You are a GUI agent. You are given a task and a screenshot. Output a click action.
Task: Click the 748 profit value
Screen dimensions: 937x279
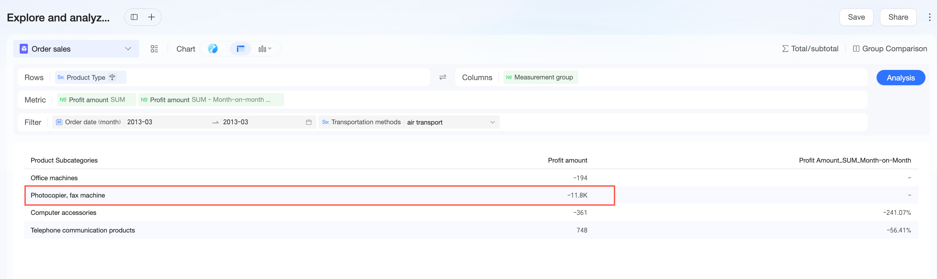coord(582,230)
